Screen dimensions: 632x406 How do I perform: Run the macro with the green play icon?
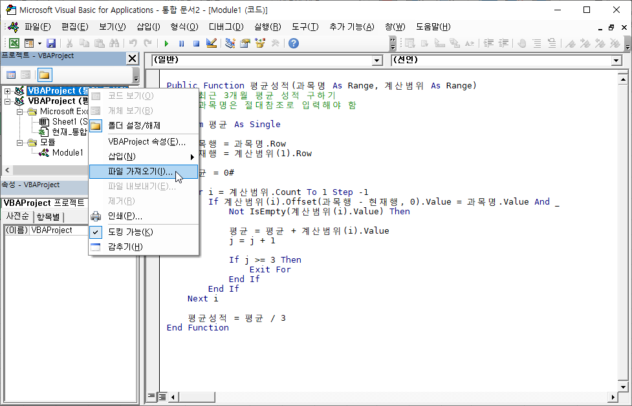coord(166,43)
